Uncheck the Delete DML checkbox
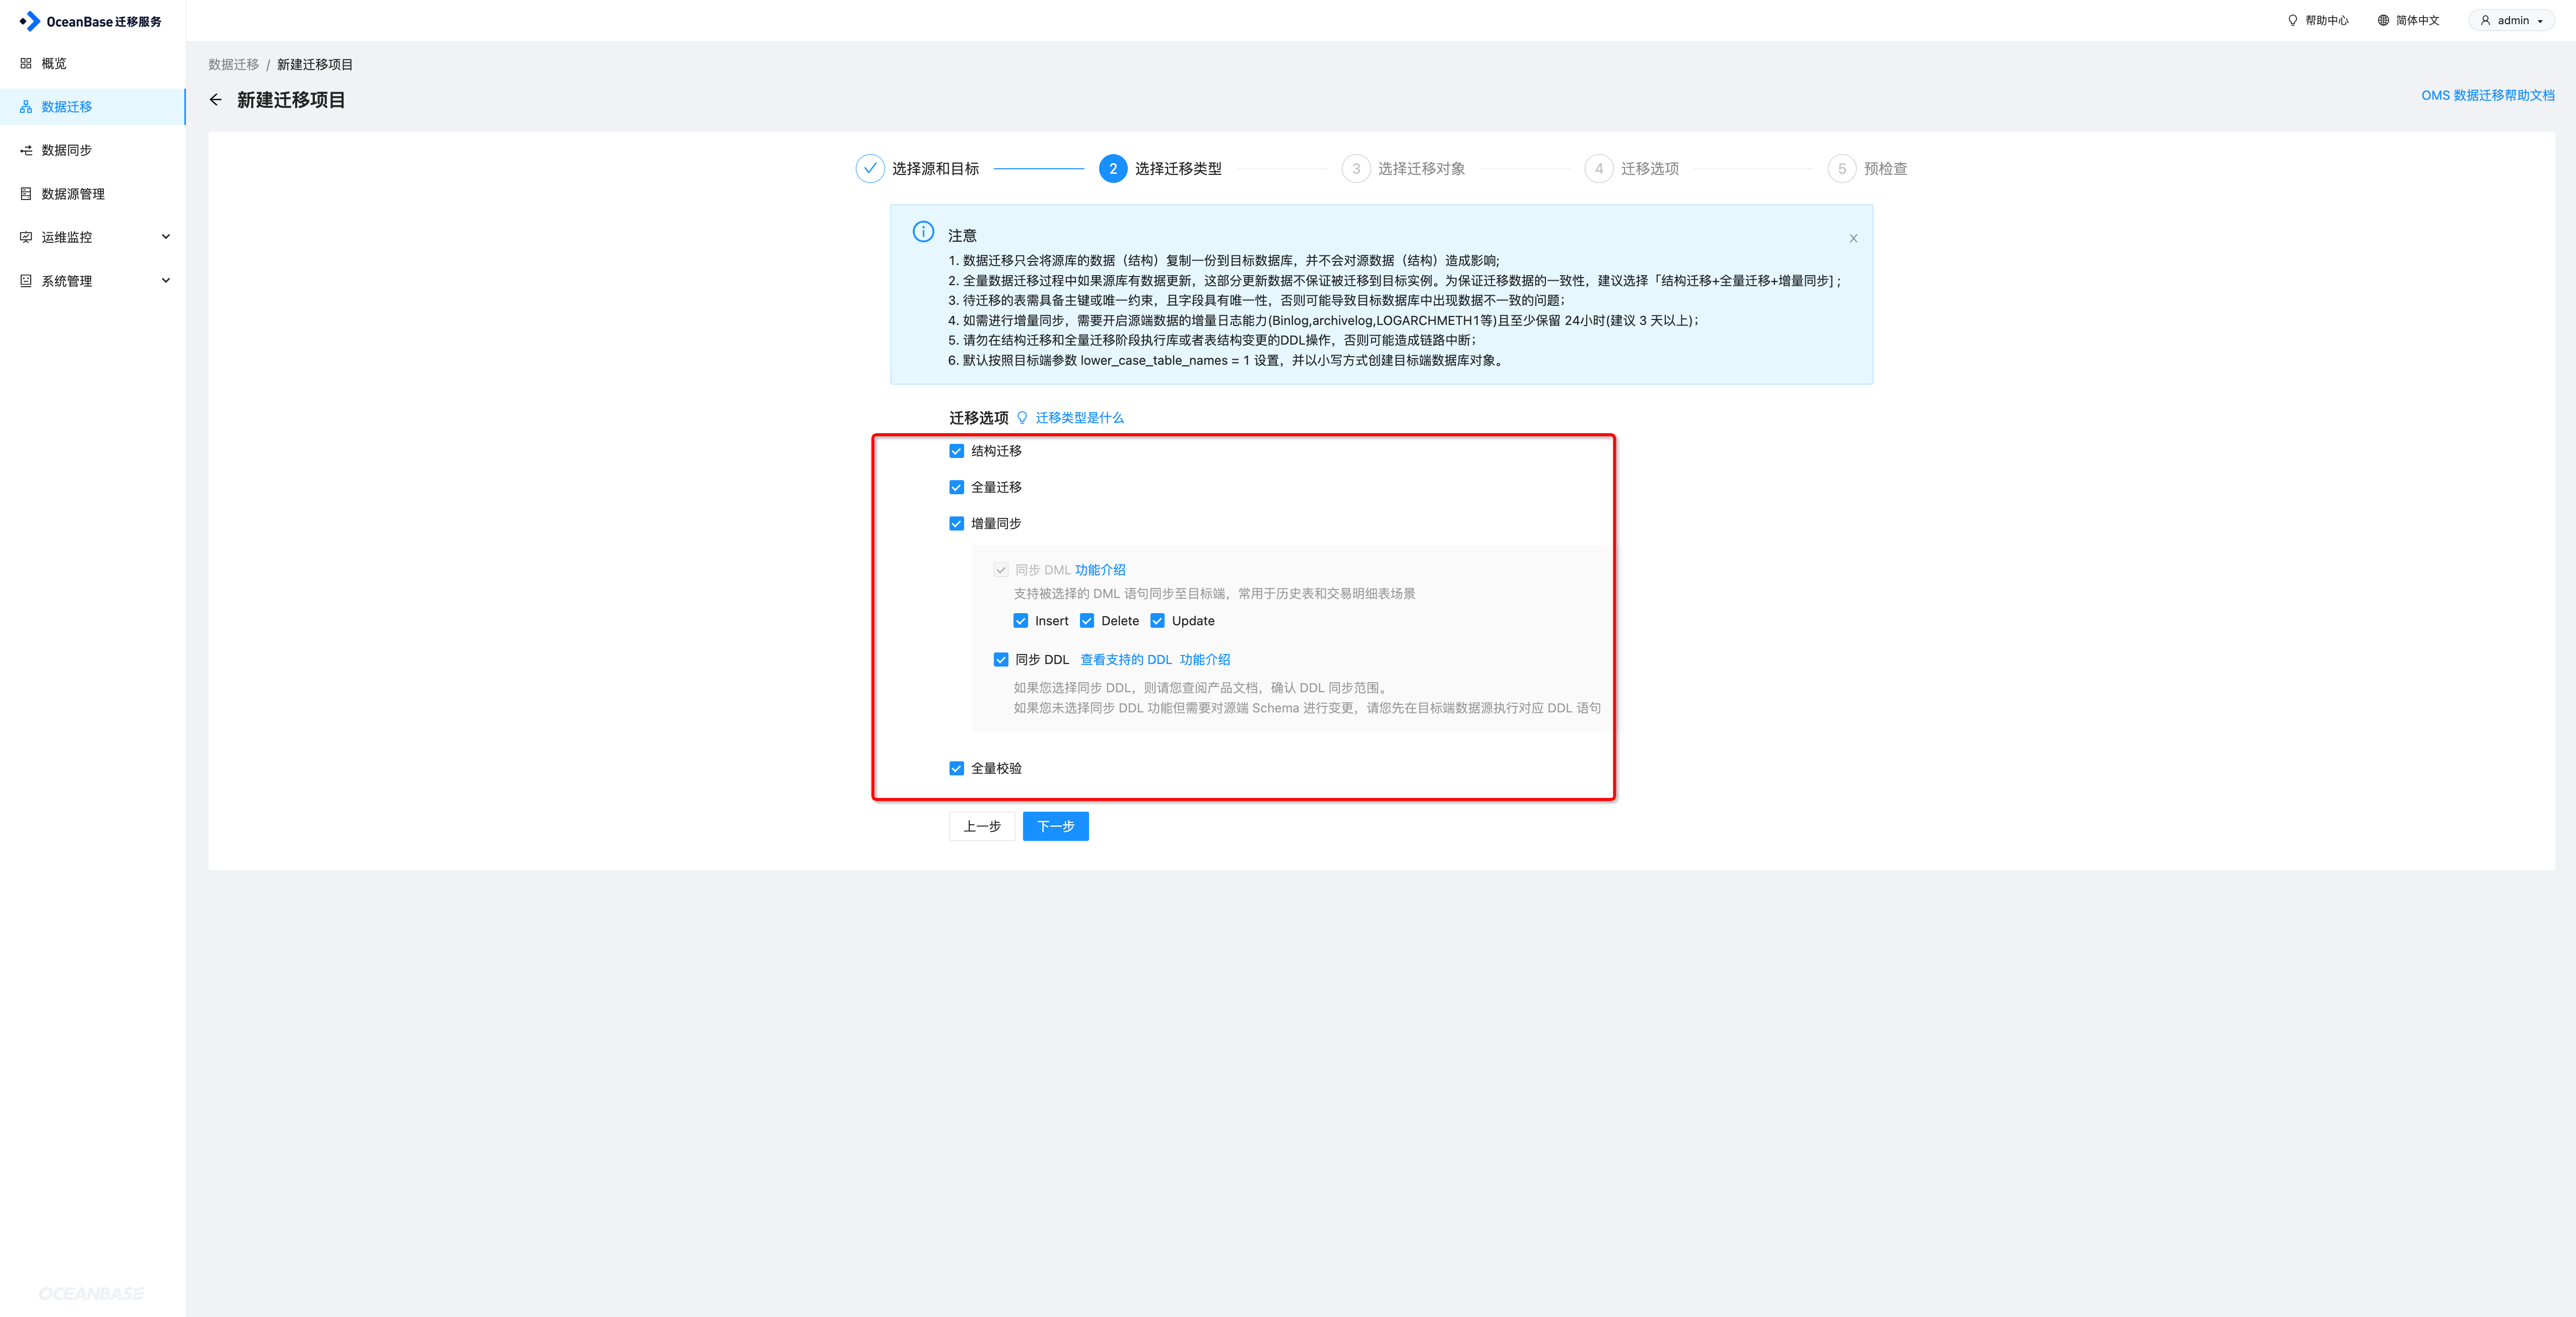 pyautogui.click(x=1087, y=621)
